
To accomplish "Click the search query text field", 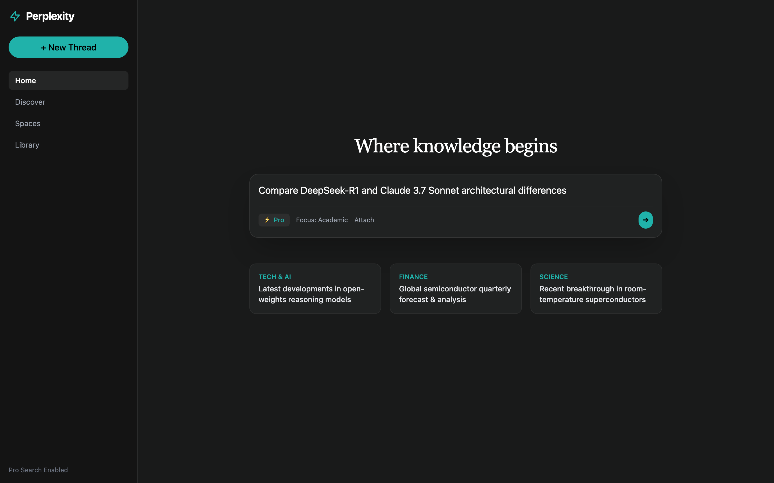I will (456, 191).
